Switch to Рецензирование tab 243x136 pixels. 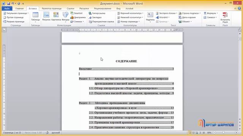click(x=103, y=8)
